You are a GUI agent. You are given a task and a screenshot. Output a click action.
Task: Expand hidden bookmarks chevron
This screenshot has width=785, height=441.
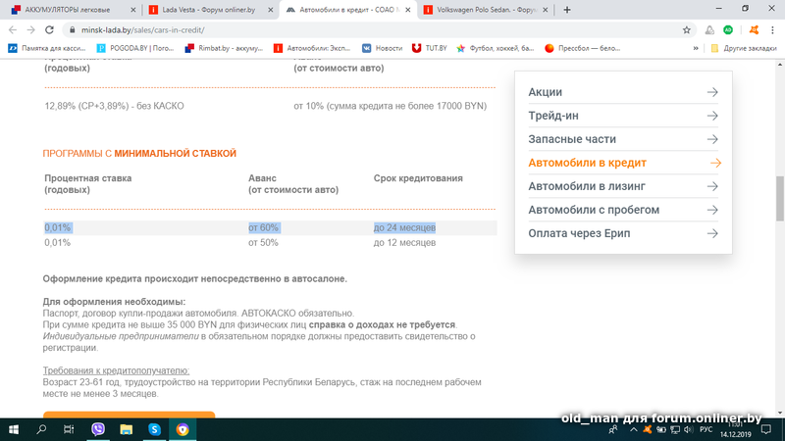[x=696, y=48]
